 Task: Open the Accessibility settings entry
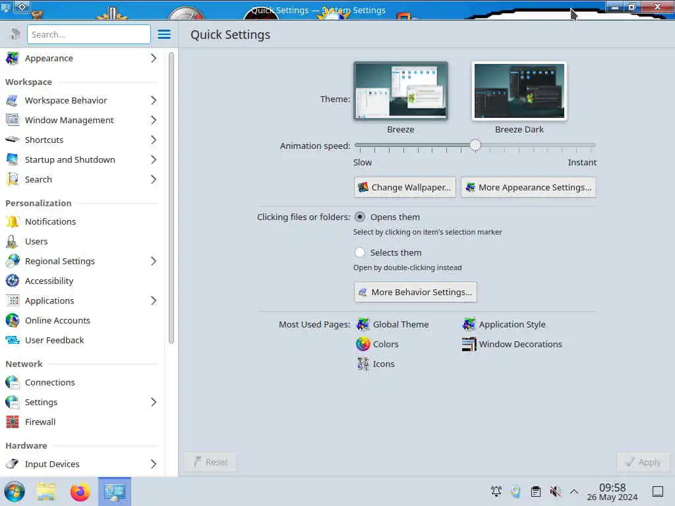click(x=82, y=281)
